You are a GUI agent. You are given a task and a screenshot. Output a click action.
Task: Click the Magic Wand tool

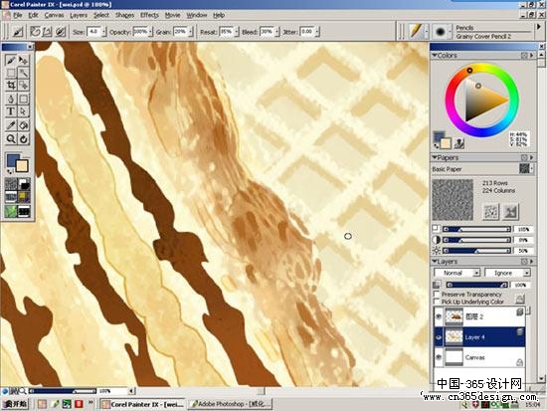coord(24,73)
